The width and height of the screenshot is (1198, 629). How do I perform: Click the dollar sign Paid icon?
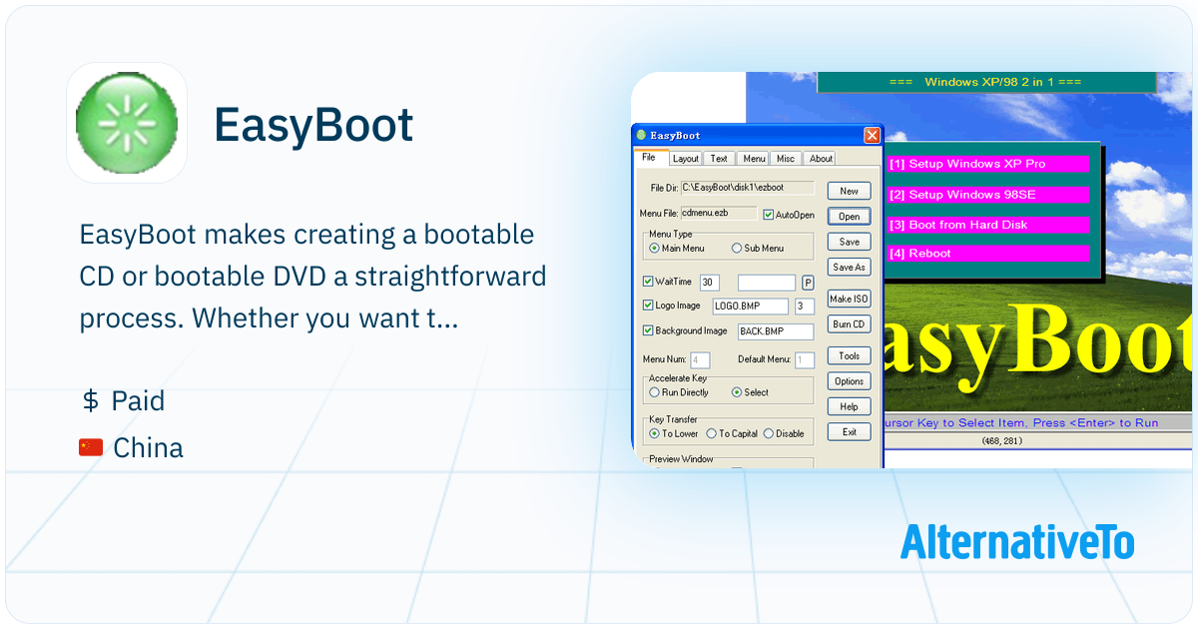tap(90, 401)
